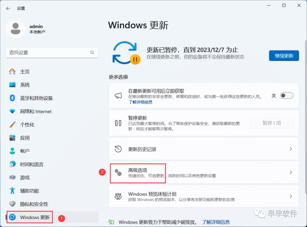Image resolution: width=307 pixels, height=227 pixels.
Task: Click the 暂停更新 heading text
Action: 138,118
